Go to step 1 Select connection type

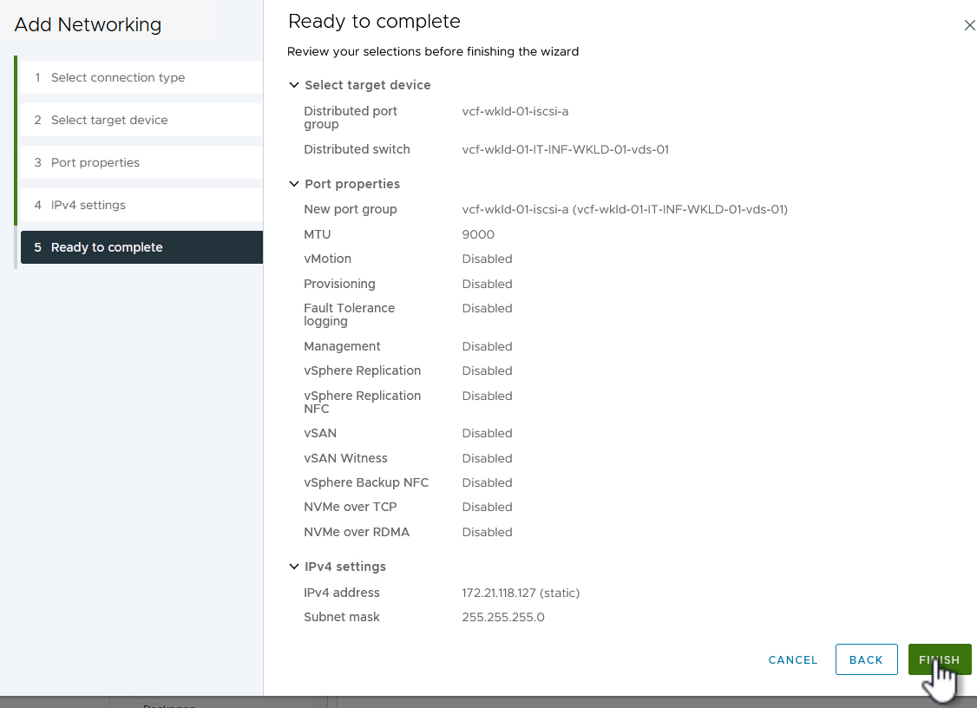117,77
